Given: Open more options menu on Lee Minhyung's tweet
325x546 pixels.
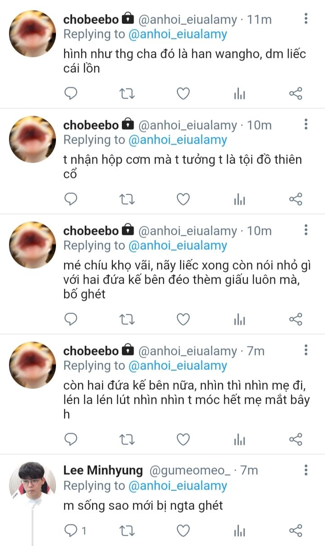Looking at the screenshot, I should tap(306, 471).
